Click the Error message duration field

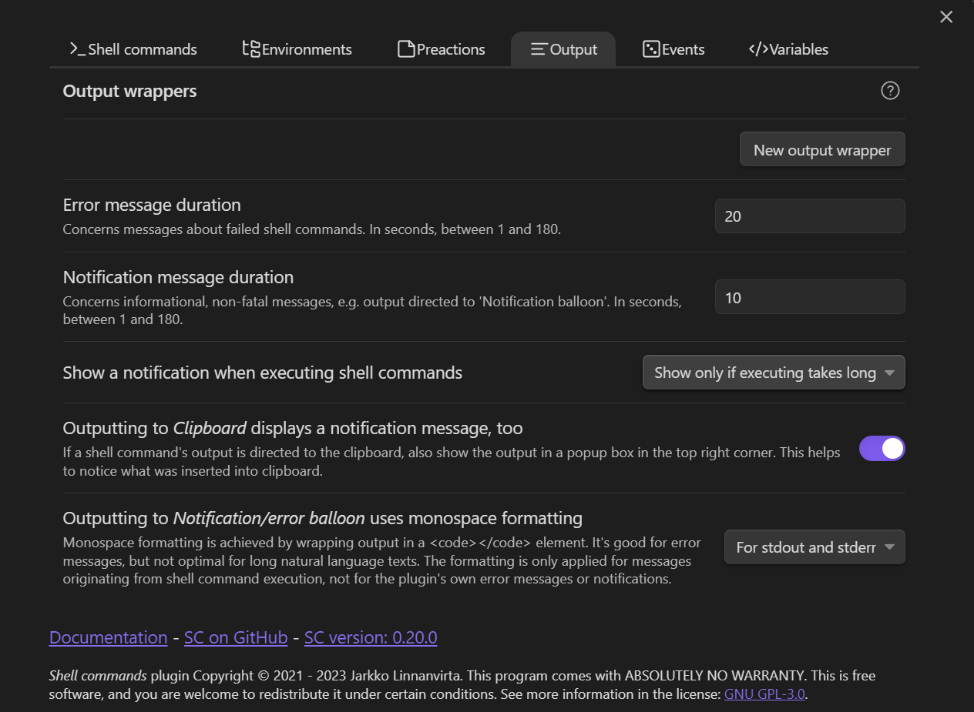point(809,216)
